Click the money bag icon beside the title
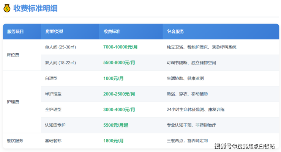This screenshot has width=281, height=152. (7, 8)
